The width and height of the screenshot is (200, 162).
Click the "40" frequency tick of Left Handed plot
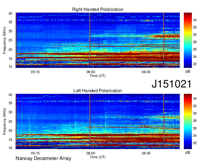[x=11, y=95]
